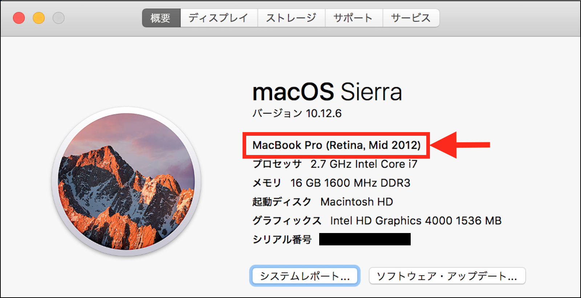Click the blacked-out シリアル番号 value
581x298 pixels.
(x=365, y=240)
